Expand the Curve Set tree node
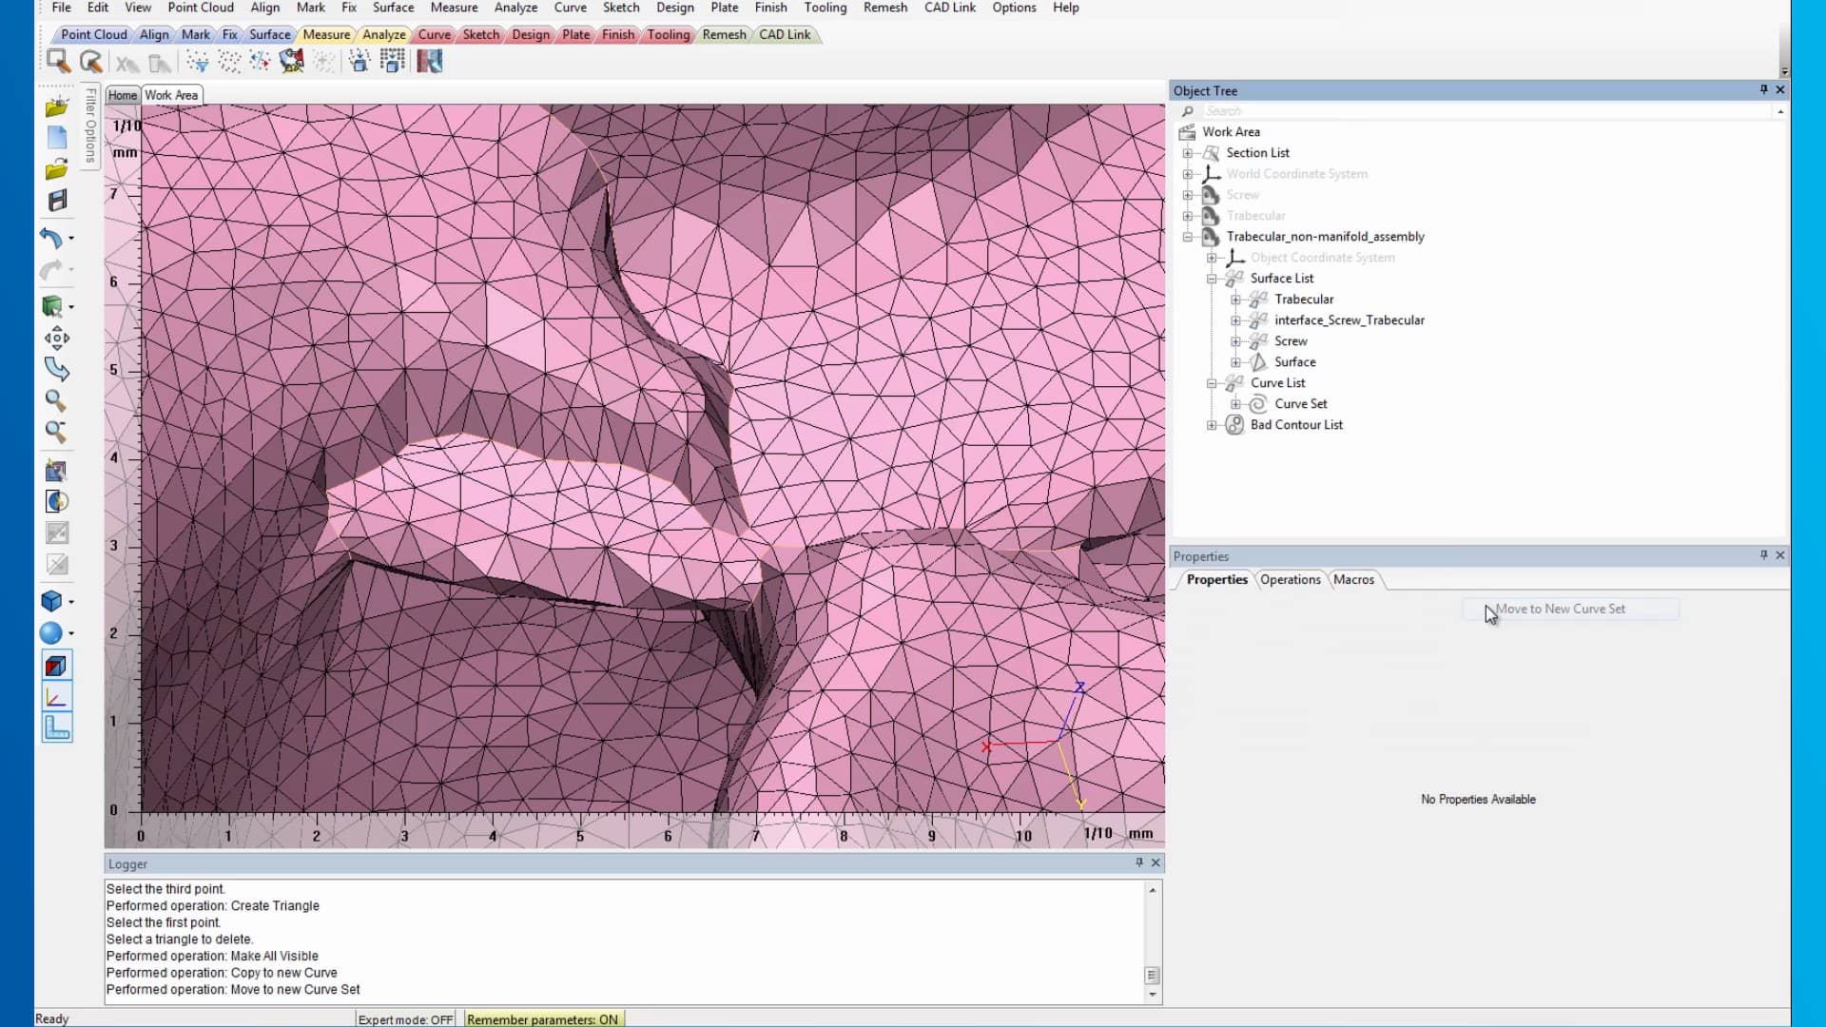 click(x=1235, y=403)
